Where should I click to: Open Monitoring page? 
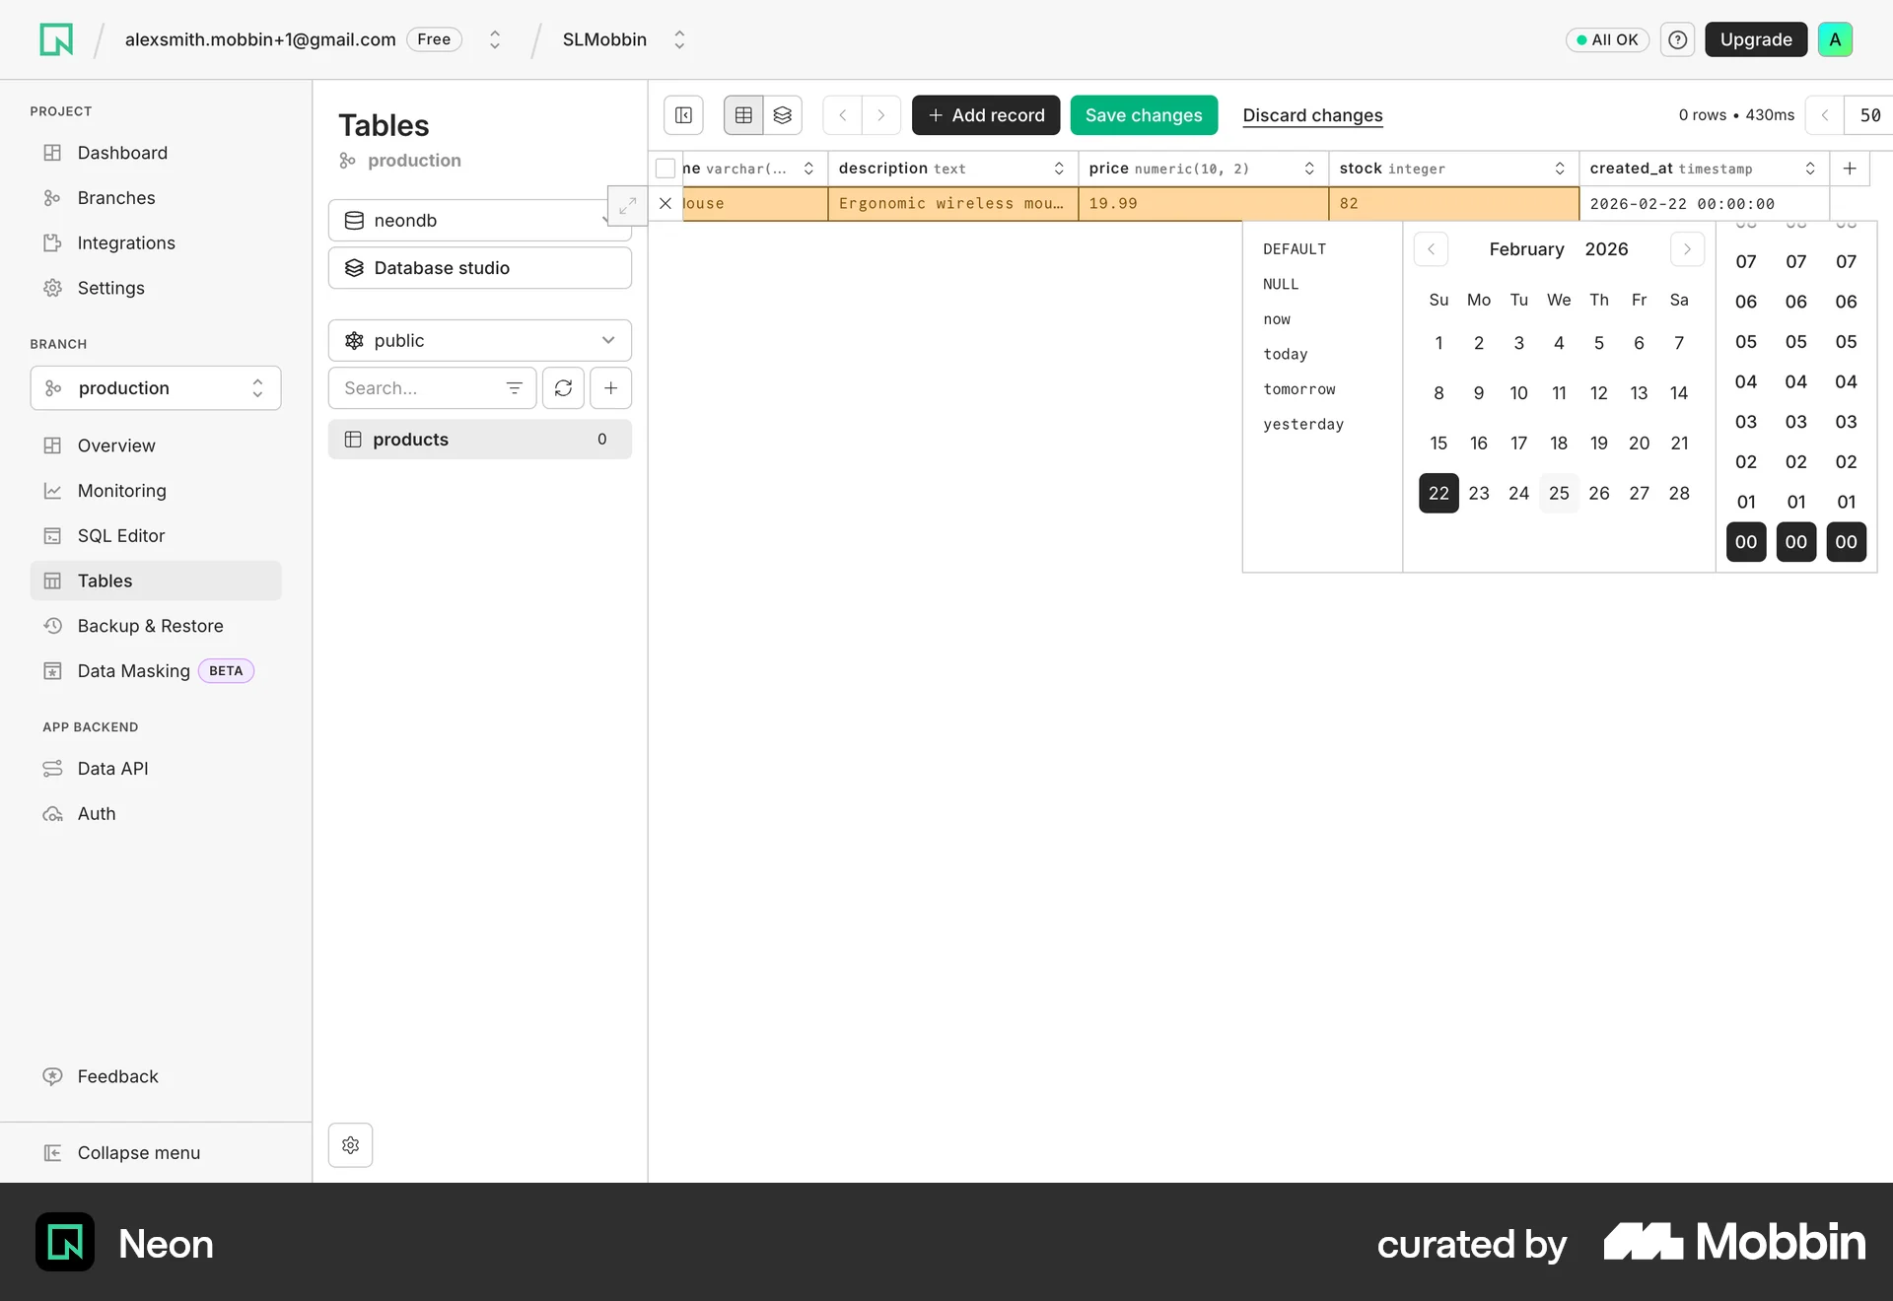tap(156, 491)
